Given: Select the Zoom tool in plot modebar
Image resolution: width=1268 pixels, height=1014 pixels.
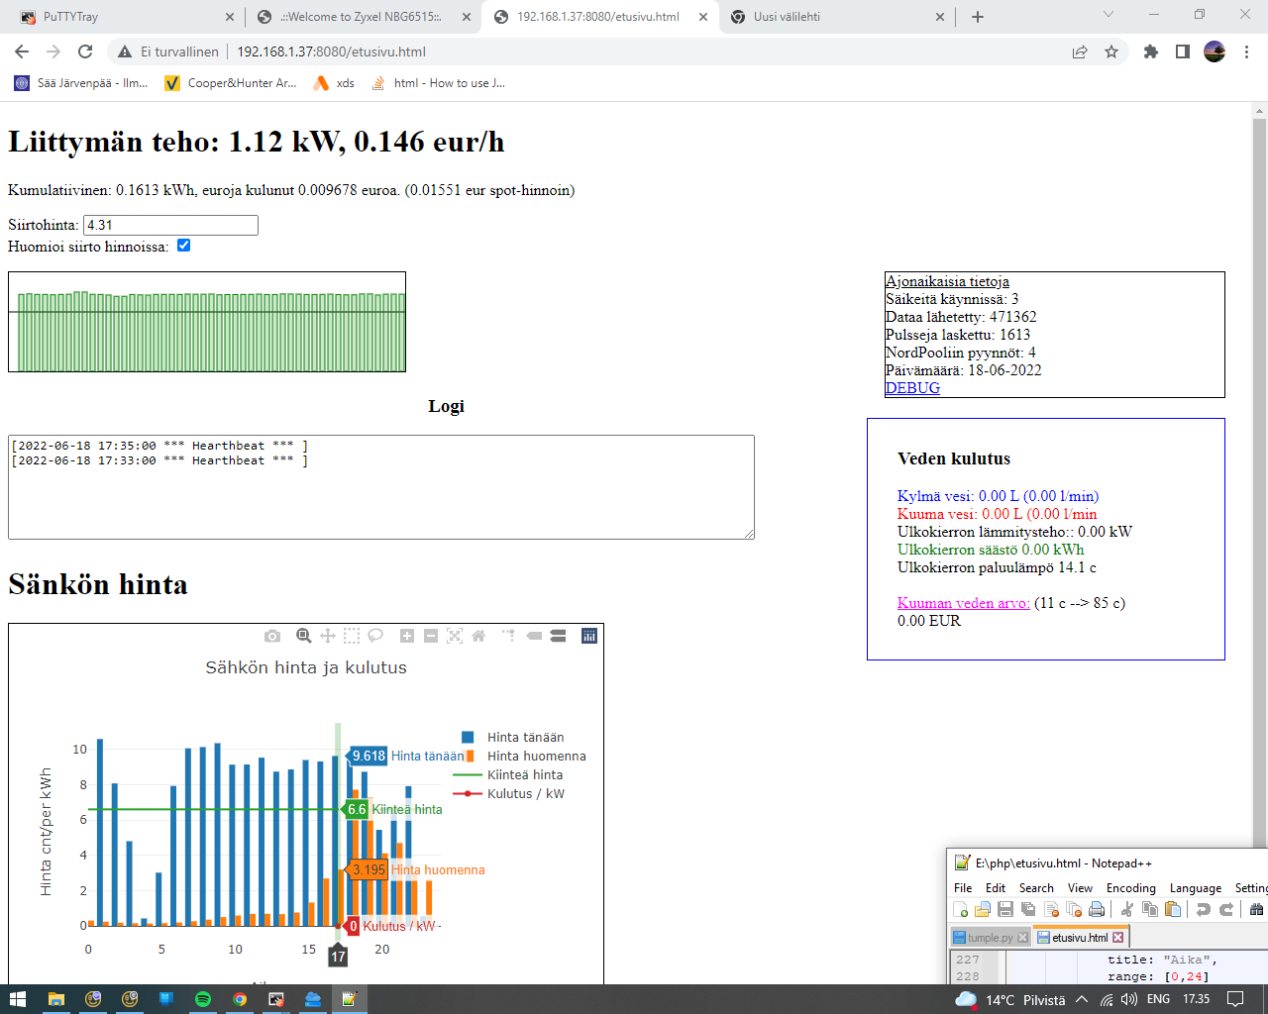Looking at the screenshot, I should click(304, 636).
